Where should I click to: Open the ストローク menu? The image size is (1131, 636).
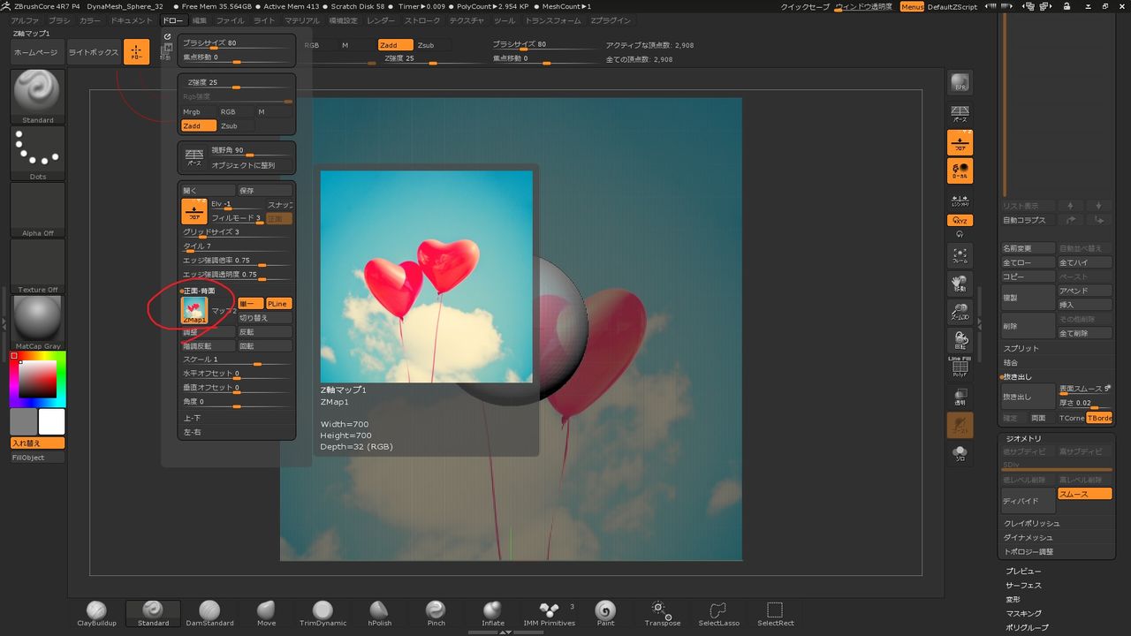(422, 20)
